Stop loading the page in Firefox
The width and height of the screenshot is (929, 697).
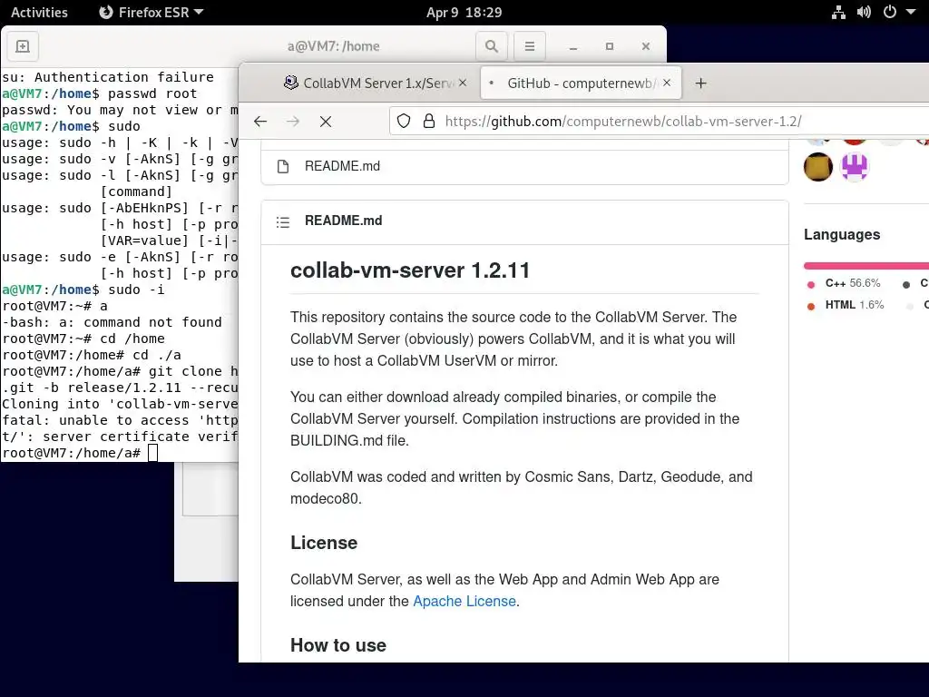point(326,122)
